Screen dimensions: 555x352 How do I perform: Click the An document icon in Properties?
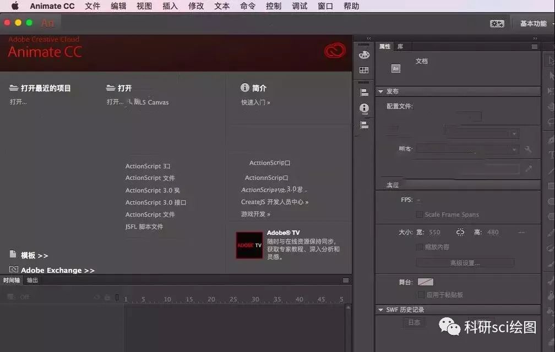(396, 69)
